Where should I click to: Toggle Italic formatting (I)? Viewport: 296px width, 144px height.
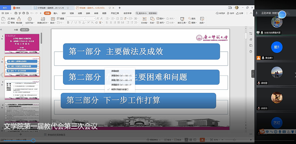72,23
